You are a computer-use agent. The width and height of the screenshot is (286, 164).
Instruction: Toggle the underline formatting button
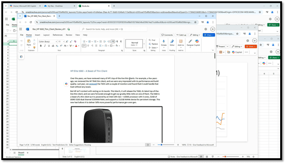49,46
